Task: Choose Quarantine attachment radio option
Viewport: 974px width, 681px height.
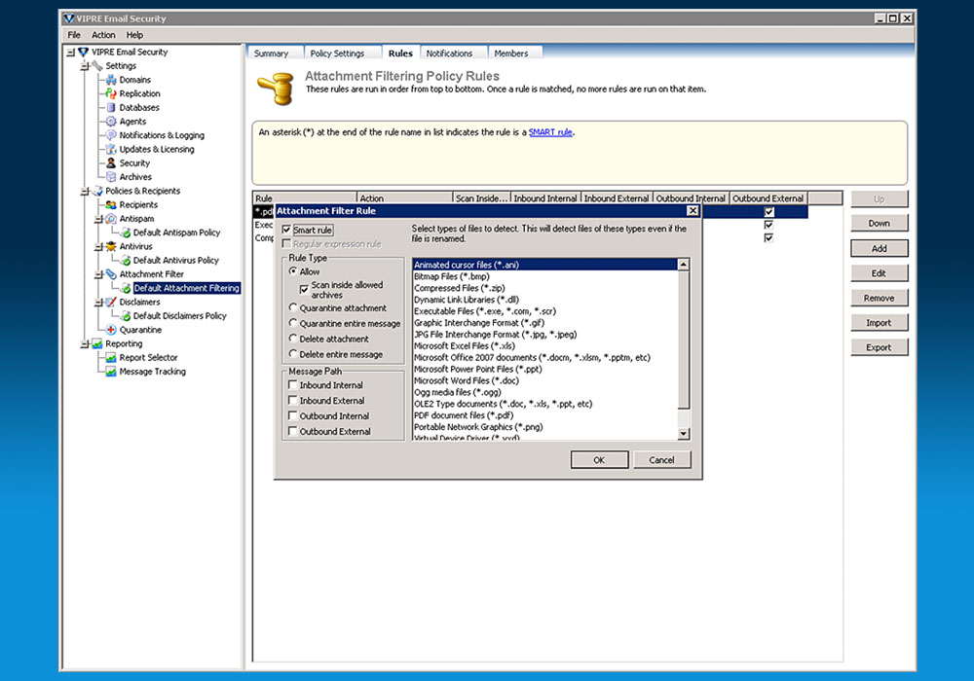Action: [x=293, y=307]
